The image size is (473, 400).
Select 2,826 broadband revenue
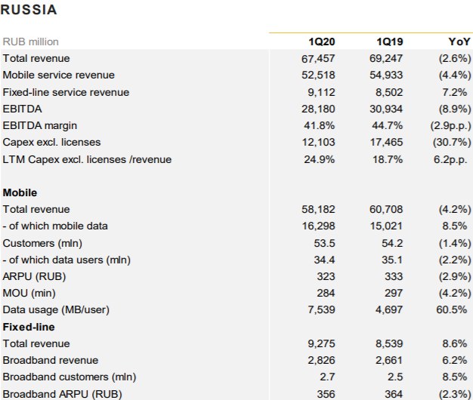321,360
